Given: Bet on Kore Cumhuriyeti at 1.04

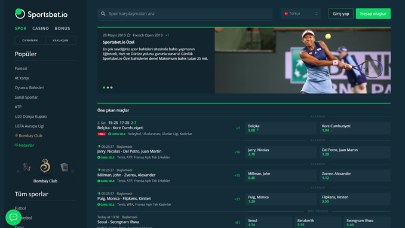Looking at the screenshot, I should [x=355, y=128].
